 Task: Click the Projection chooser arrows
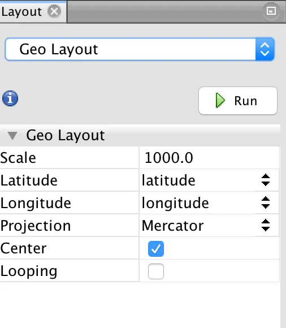click(266, 225)
